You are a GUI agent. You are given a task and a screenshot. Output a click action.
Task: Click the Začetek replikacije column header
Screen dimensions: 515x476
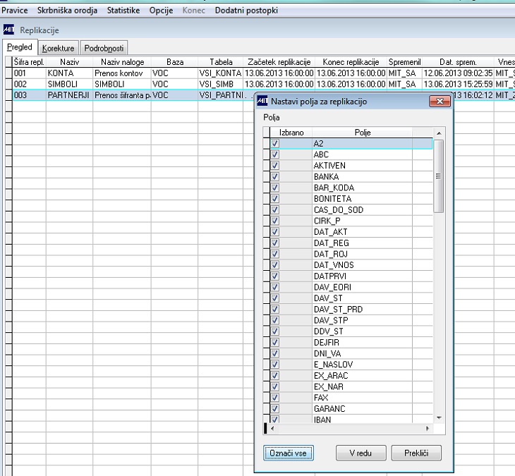click(279, 62)
